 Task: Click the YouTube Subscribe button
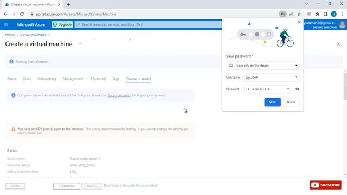coord(325,185)
